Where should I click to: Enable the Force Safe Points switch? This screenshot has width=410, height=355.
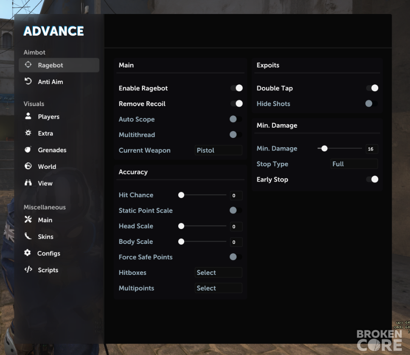tap(236, 257)
